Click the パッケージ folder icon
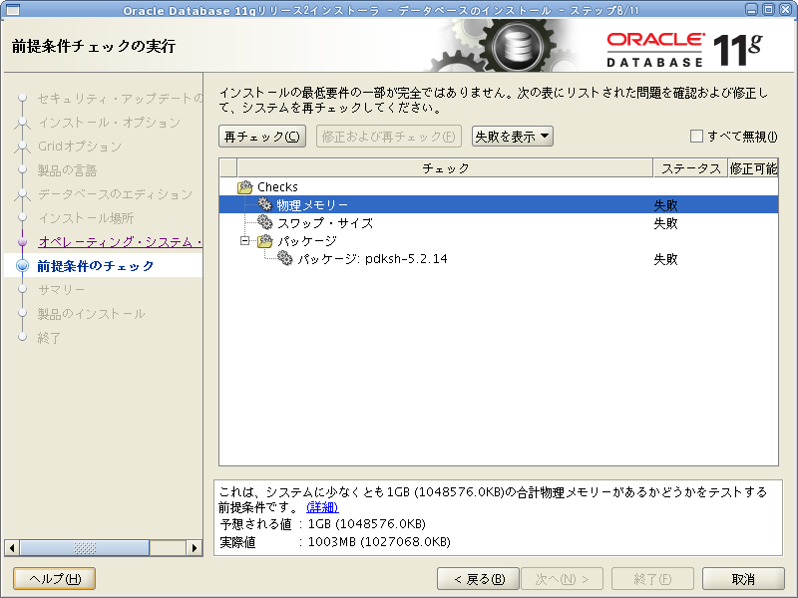The width and height of the screenshot is (798, 598). [264, 240]
